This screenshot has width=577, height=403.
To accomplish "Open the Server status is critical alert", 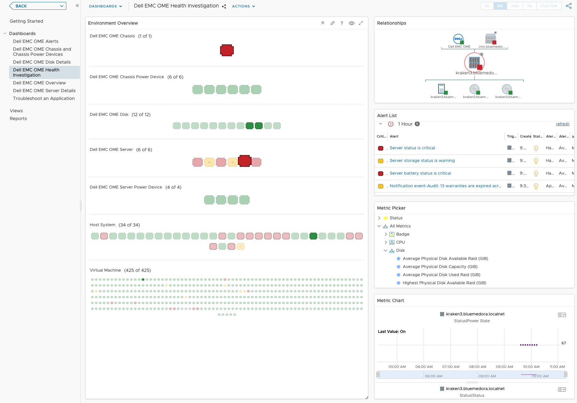I will coord(412,148).
